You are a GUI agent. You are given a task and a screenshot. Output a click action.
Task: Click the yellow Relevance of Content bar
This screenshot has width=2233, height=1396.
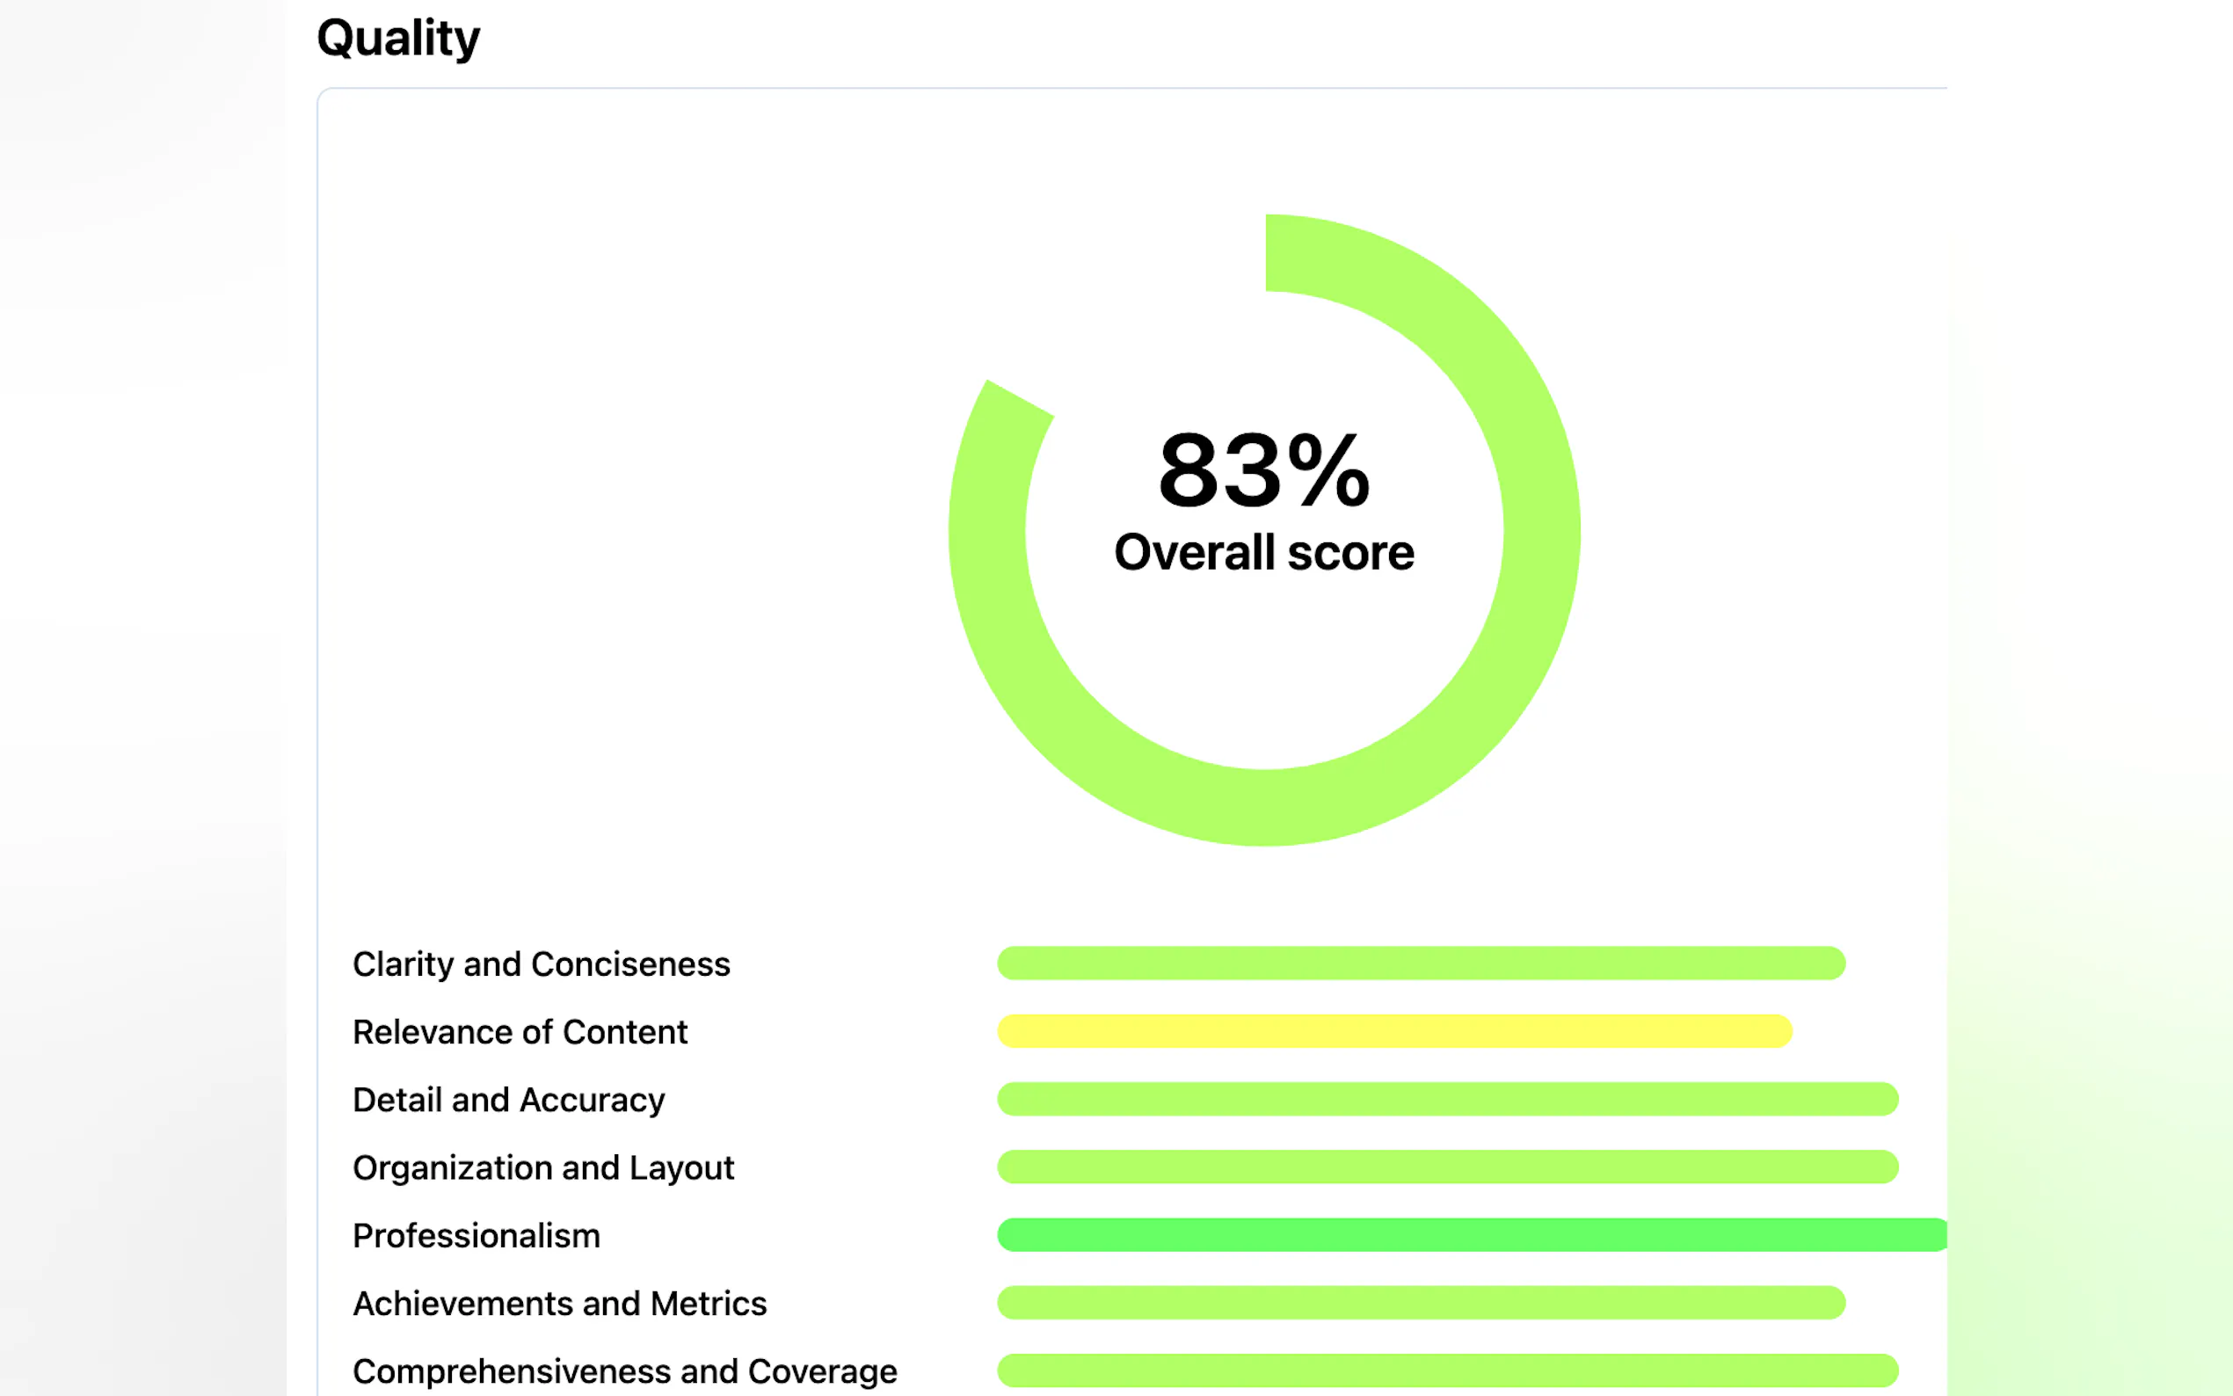tap(1394, 1031)
